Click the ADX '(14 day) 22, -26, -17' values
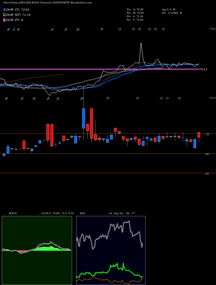The height and width of the screenshot is (285, 216). tap(121, 213)
